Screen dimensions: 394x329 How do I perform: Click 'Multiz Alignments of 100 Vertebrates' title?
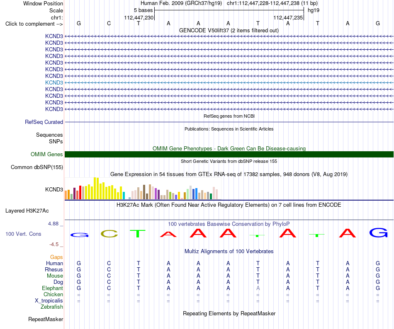pos(229,251)
